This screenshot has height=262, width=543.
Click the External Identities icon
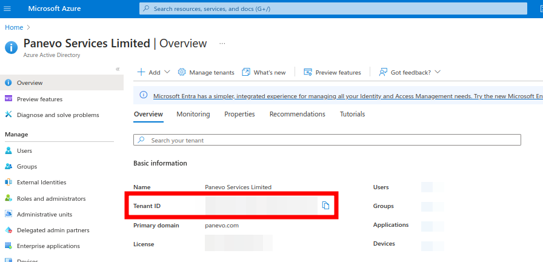[8, 182]
